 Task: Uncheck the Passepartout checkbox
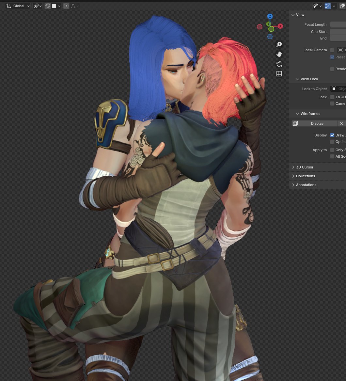[x=332, y=57]
